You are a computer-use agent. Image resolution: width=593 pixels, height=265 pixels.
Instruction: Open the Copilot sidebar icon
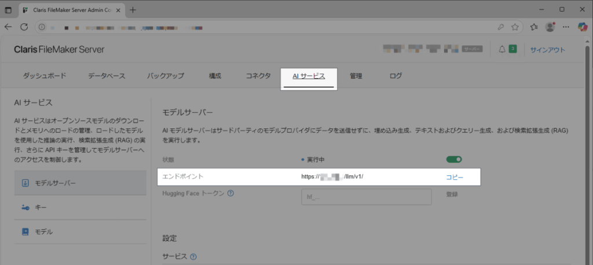click(x=583, y=27)
